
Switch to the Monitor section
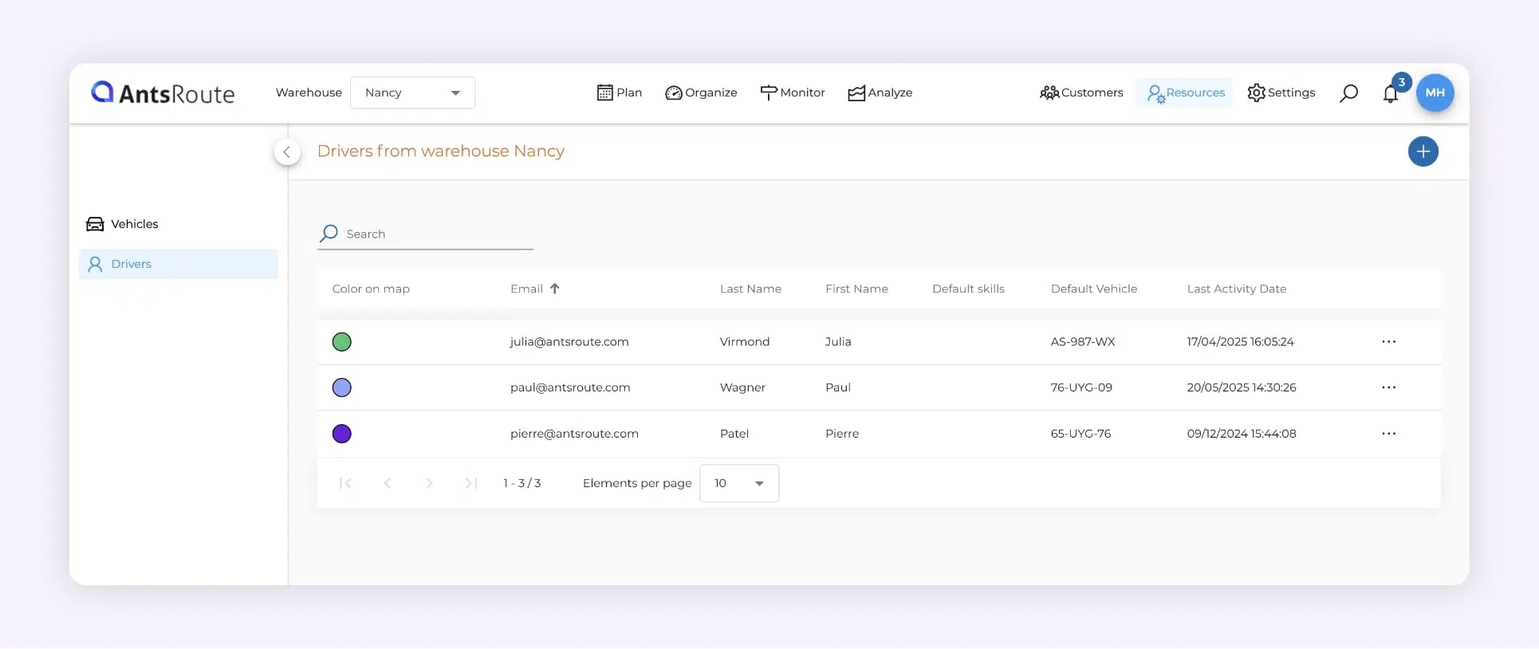(x=792, y=92)
